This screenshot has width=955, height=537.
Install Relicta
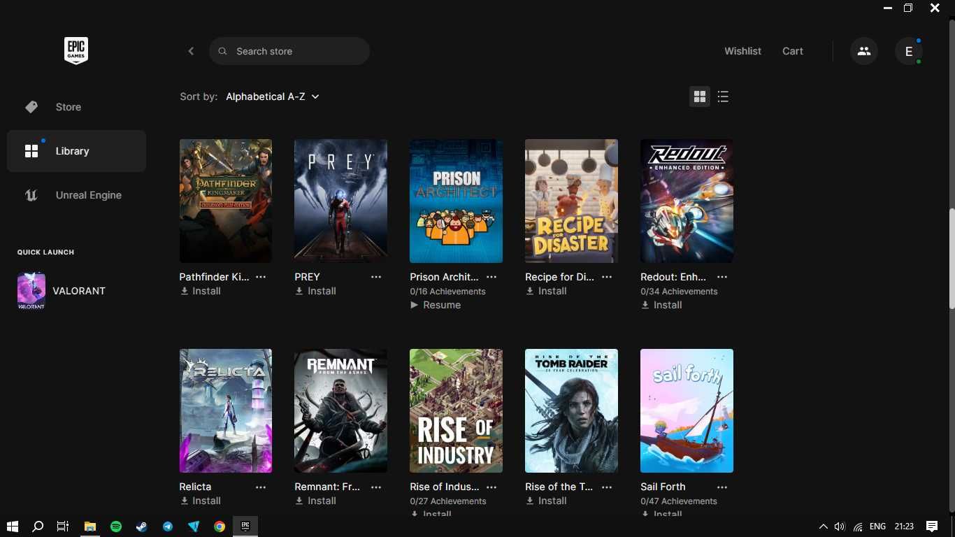[201, 501]
